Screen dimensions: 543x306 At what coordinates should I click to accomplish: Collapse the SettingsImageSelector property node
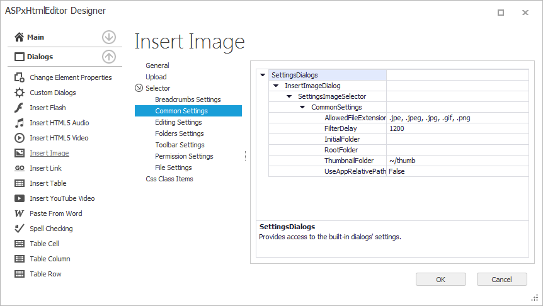click(x=289, y=96)
